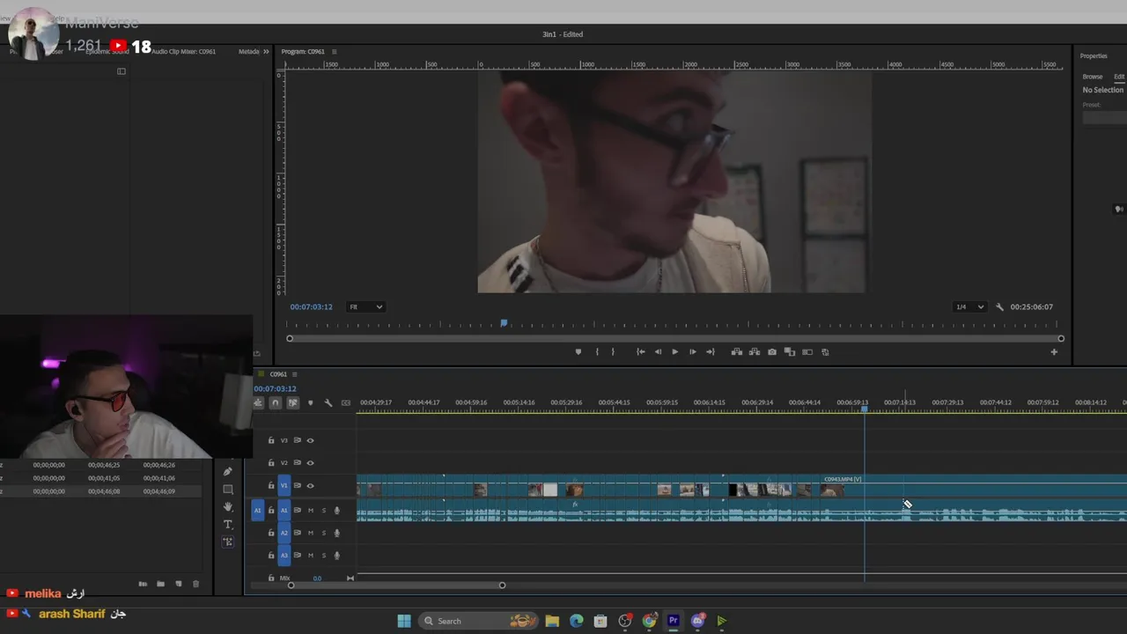Toggle Linked Selection in timeline

[x=292, y=403]
